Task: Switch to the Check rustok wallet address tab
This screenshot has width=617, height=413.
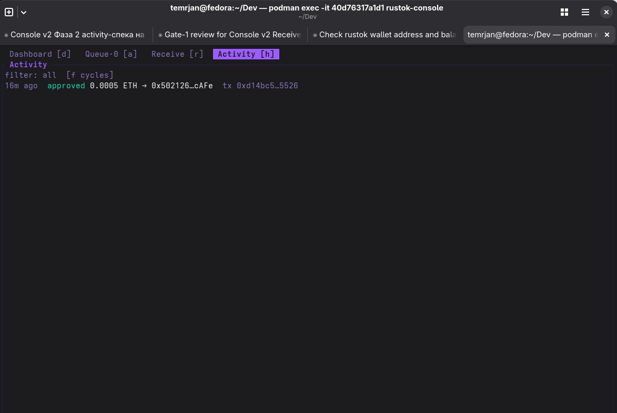Action: [385, 35]
